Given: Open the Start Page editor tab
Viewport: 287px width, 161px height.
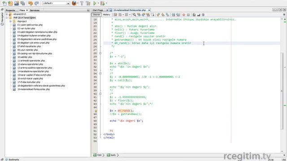Looking at the screenshot, I should point(98,10).
